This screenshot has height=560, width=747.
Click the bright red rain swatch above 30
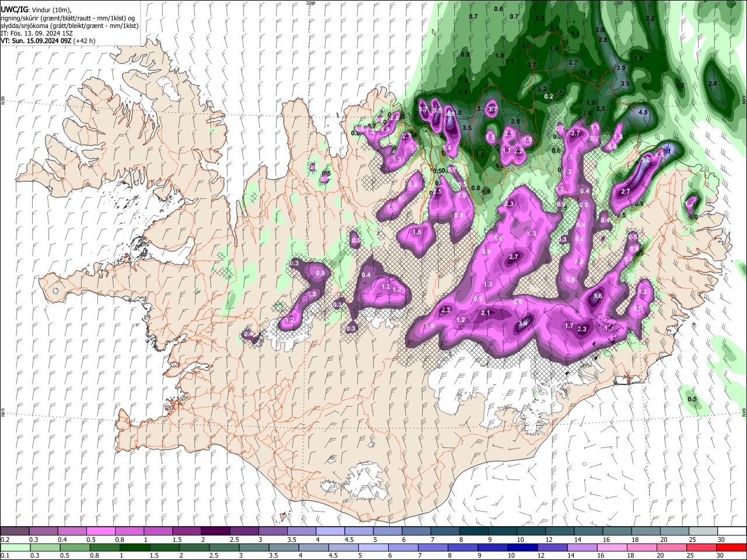pyautogui.click(x=731, y=548)
